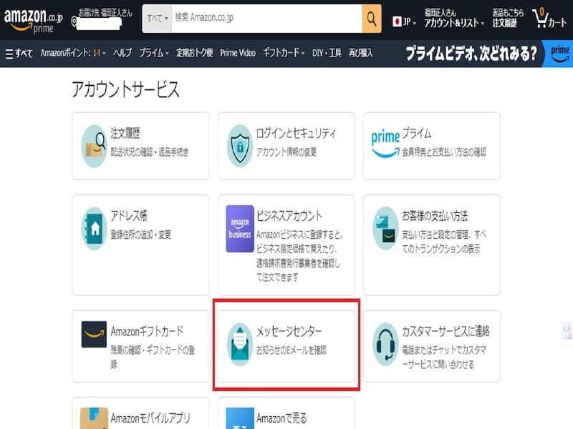Image resolution: width=573 pixels, height=429 pixels.
Task: Click the Japan flag language icon
Action: (397, 21)
